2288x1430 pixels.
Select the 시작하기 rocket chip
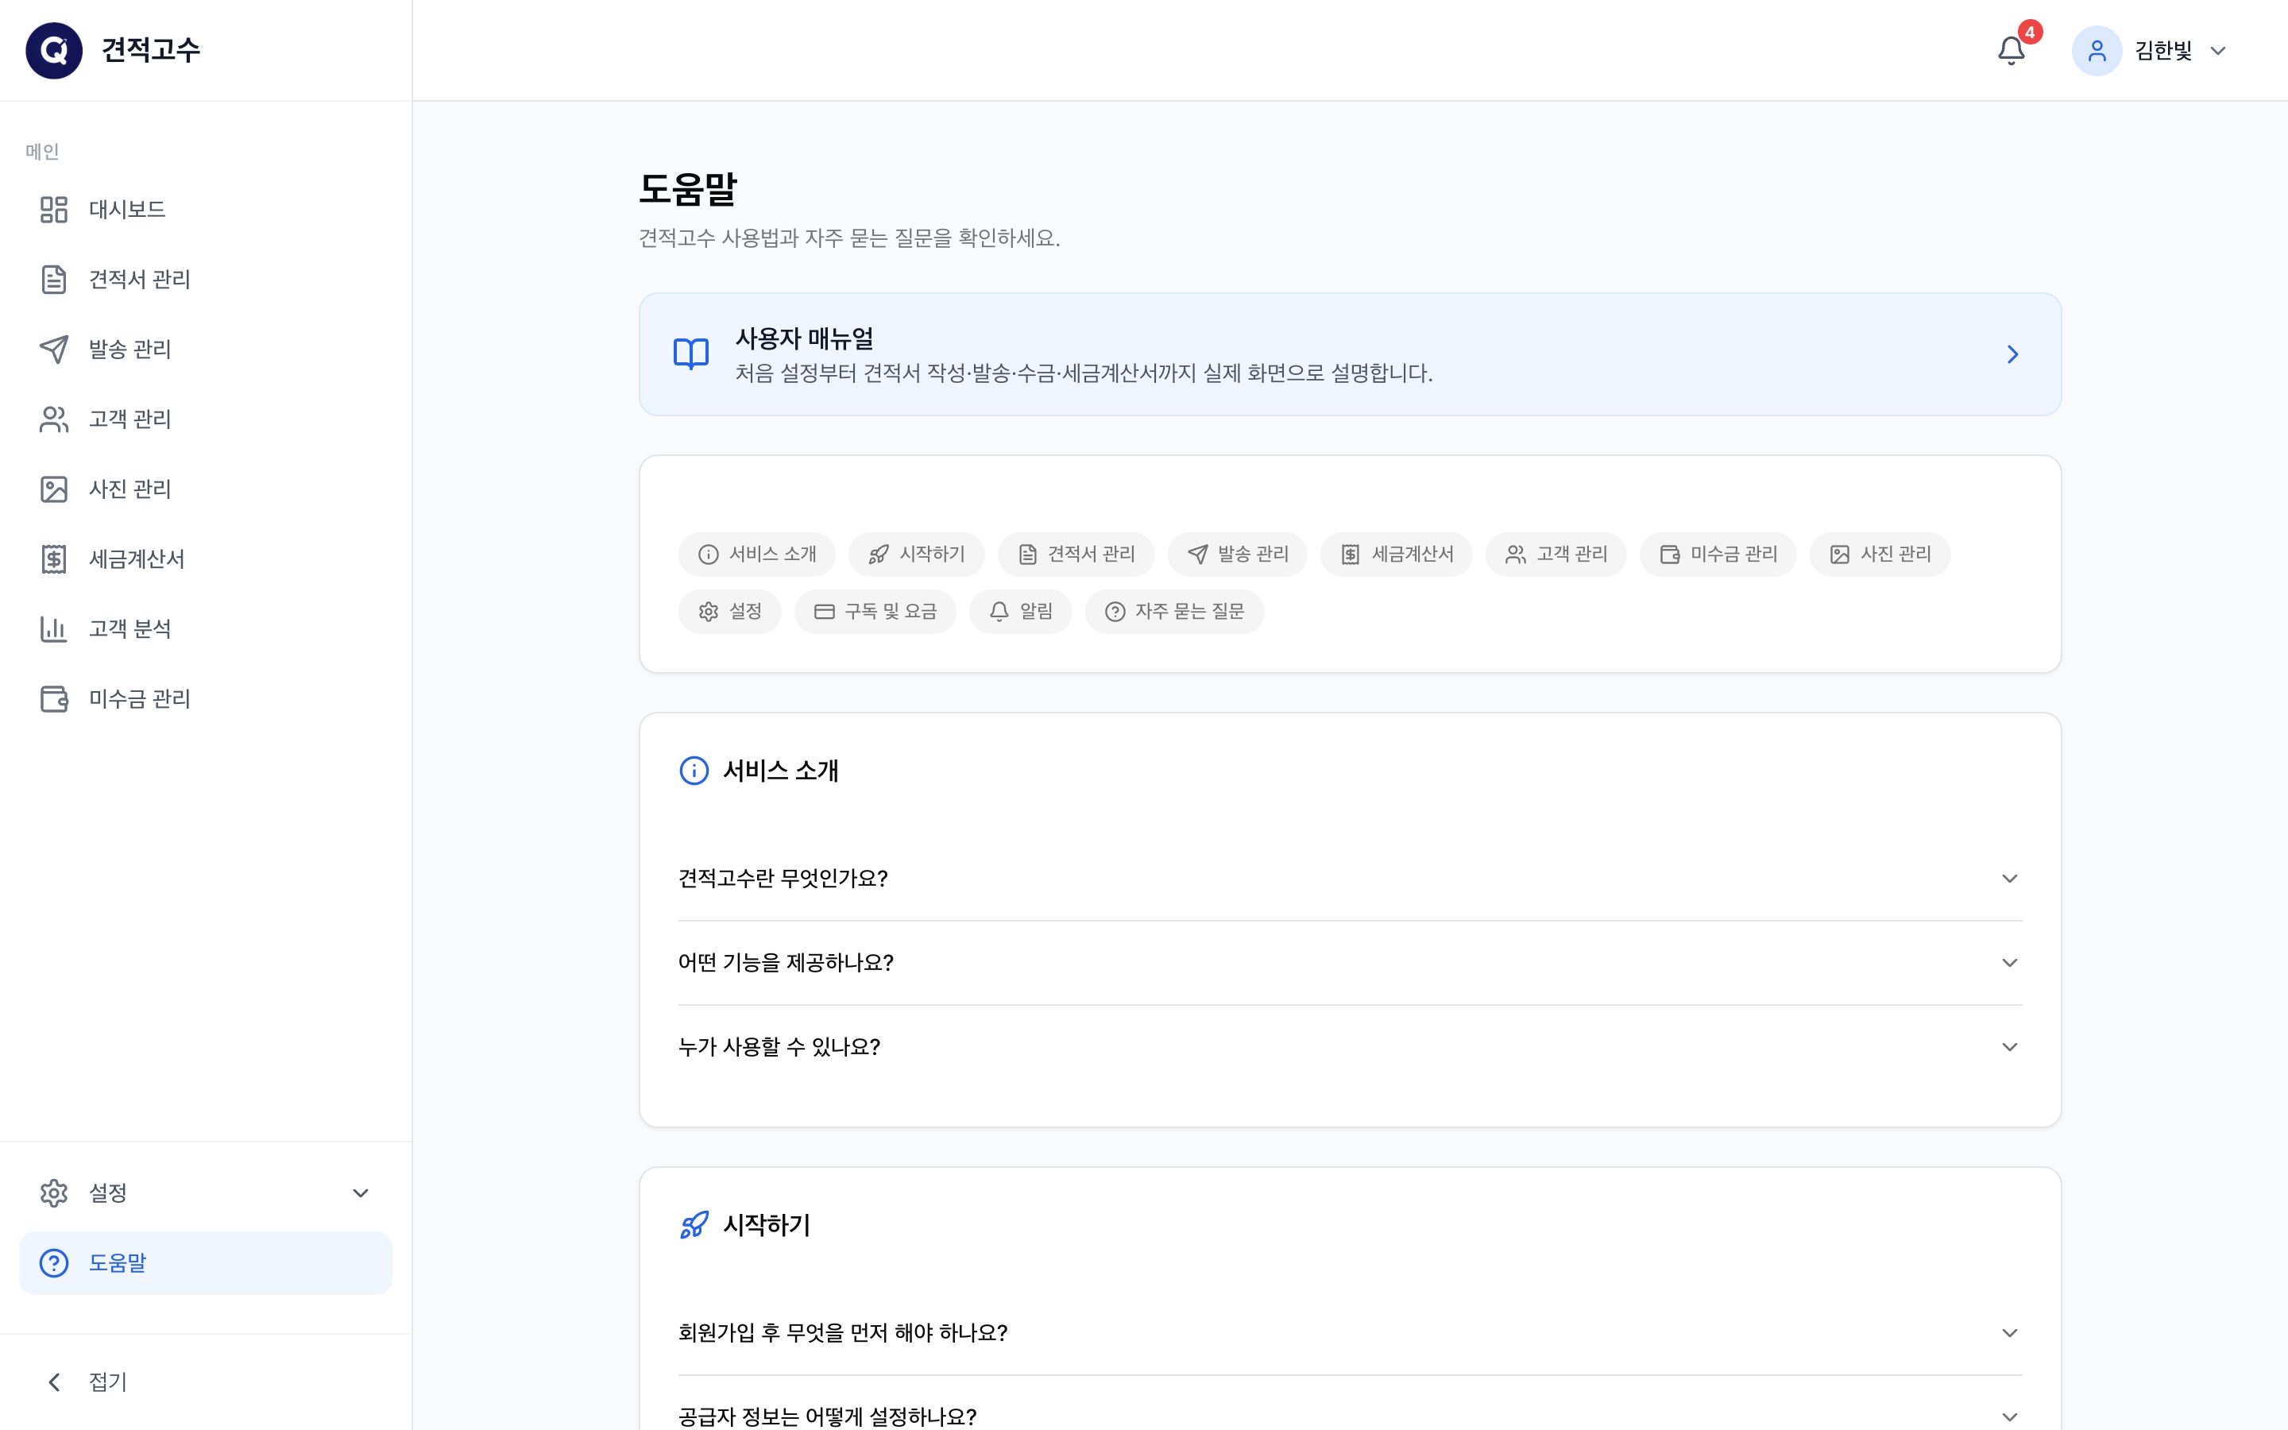(916, 555)
